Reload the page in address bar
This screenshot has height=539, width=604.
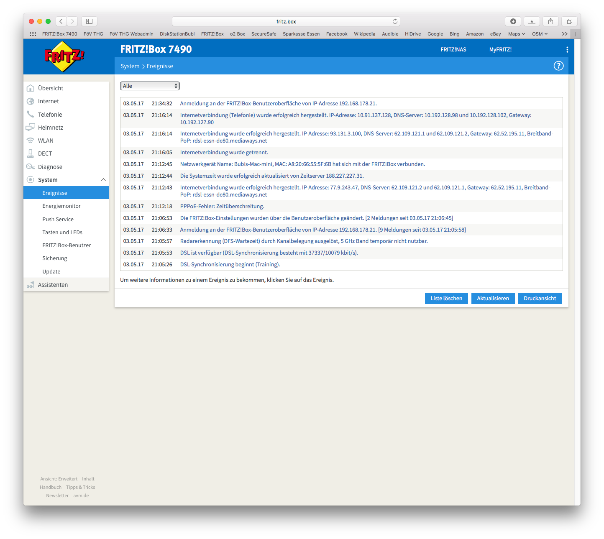coord(395,21)
